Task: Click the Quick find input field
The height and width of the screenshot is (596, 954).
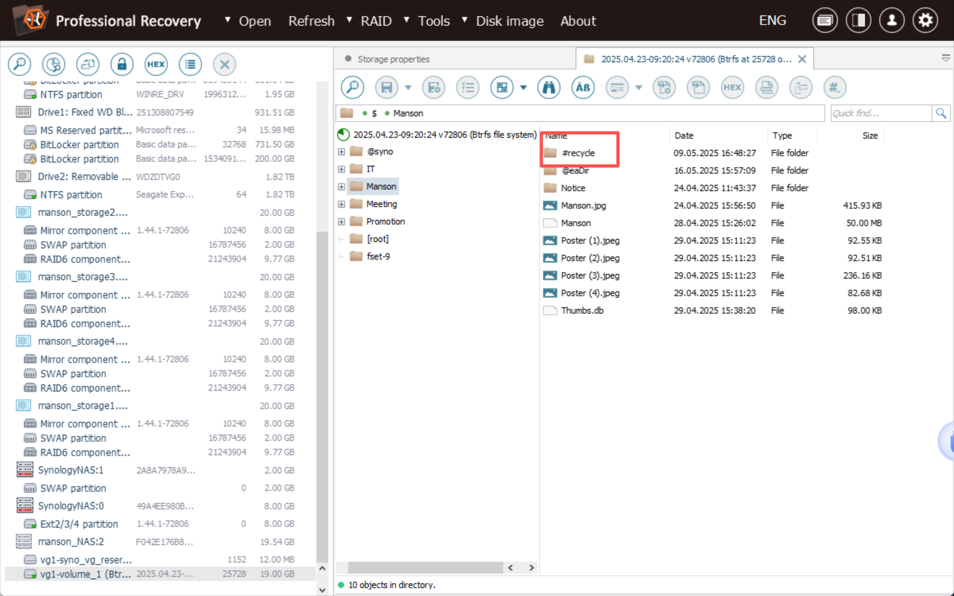Action: pyautogui.click(x=881, y=113)
